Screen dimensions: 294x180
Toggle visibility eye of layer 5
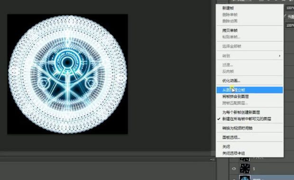pos(234,169)
